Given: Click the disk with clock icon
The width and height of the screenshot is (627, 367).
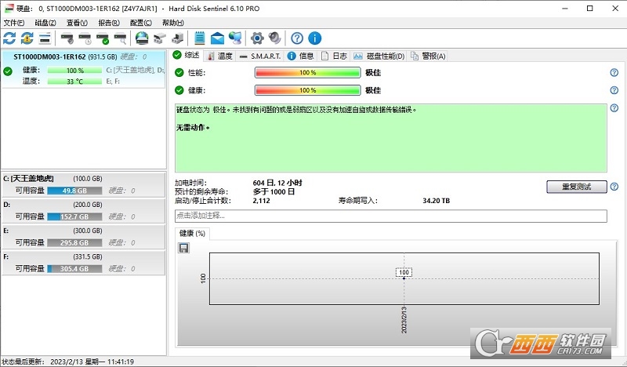Looking at the screenshot, I should (85, 38).
